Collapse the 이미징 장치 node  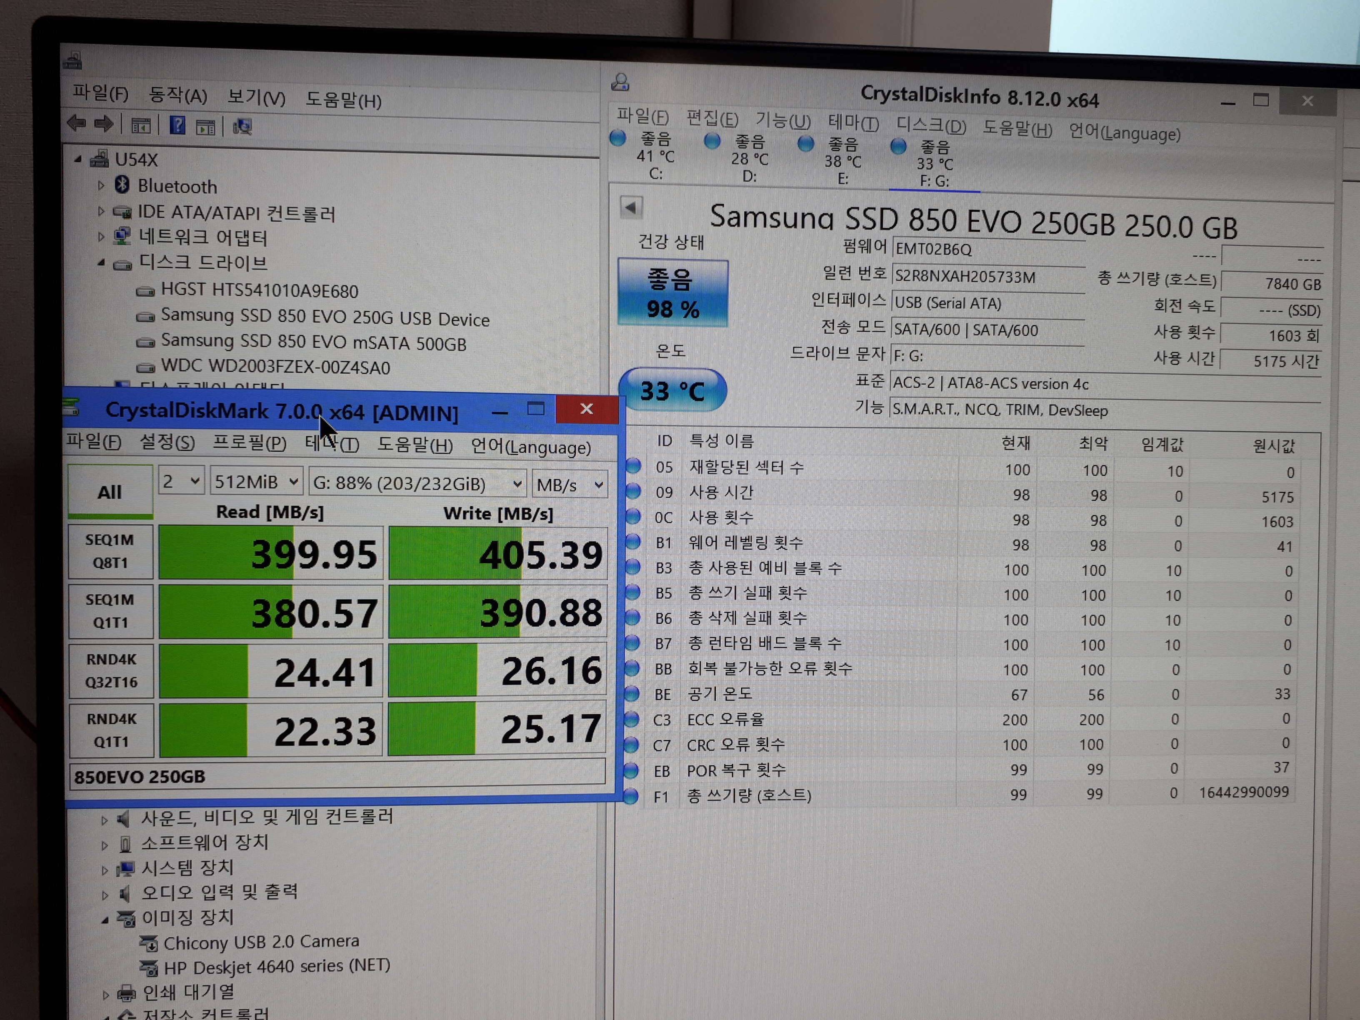click(x=105, y=920)
